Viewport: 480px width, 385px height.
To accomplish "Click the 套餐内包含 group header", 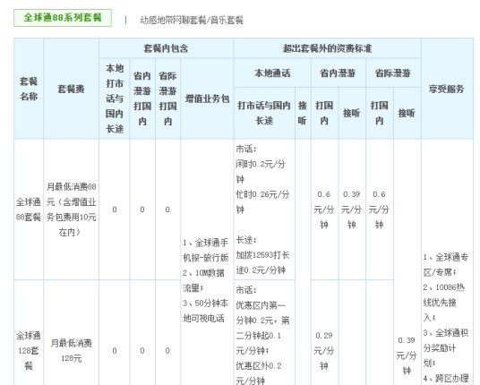I will tap(167, 48).
